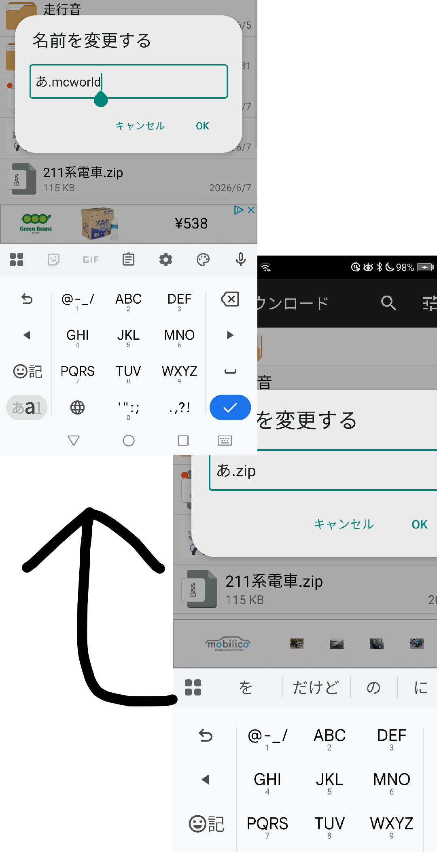This screenshot has width=437, height=852.
Task: Open the clipboard on keyboard toolbar
Action: pos(128,259)
